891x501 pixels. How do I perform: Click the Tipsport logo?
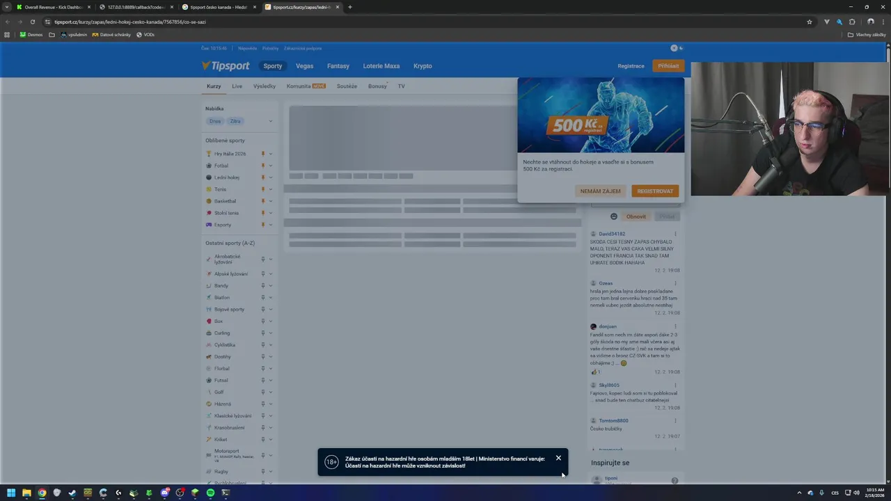[x=226, y=66]
